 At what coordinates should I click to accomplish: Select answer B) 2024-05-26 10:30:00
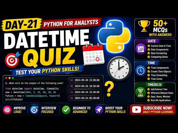(x=85, y=86)
